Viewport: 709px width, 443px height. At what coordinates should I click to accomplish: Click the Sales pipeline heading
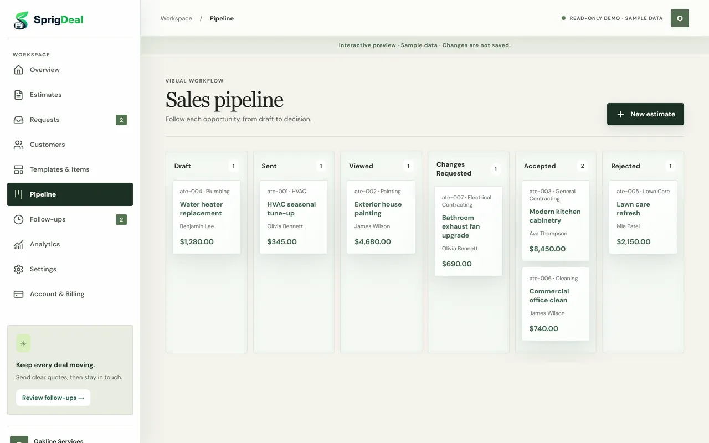[224, 100]
